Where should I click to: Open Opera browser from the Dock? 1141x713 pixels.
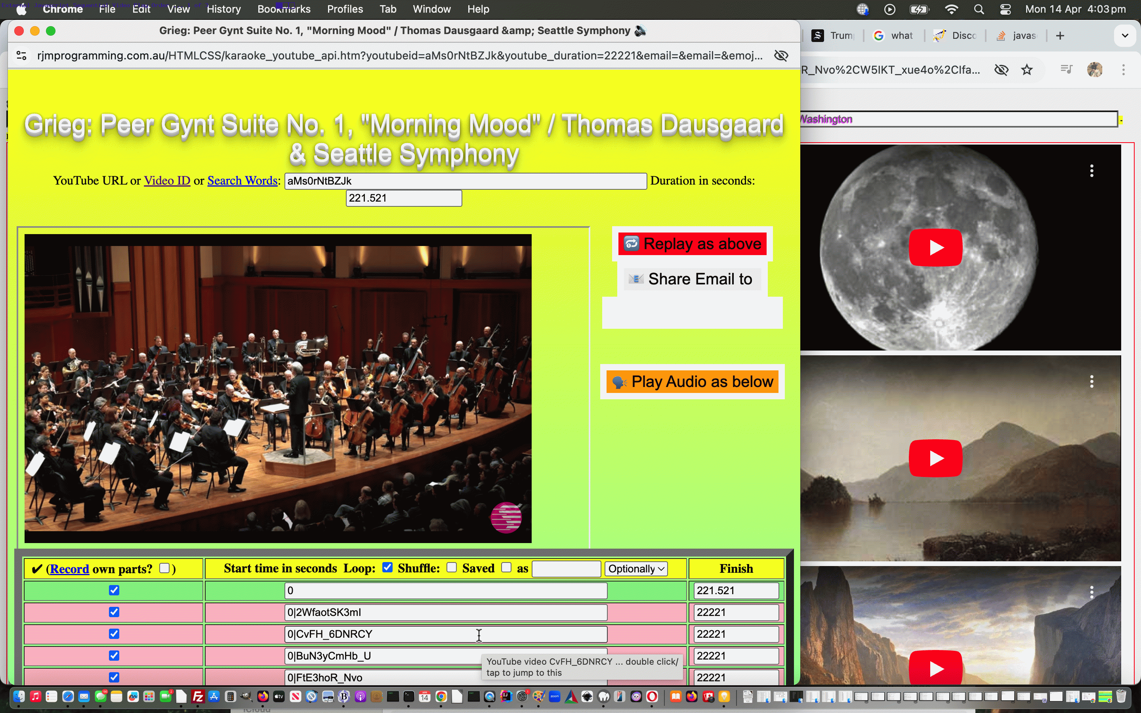(653, 696)
